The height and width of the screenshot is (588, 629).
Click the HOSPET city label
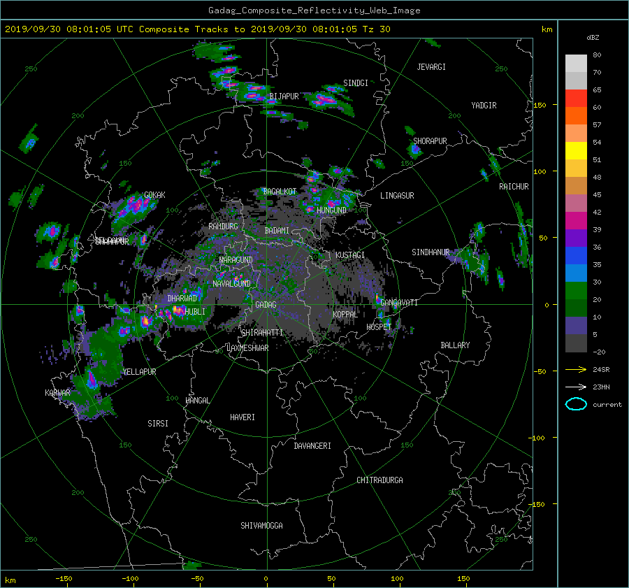coord(378,327)
